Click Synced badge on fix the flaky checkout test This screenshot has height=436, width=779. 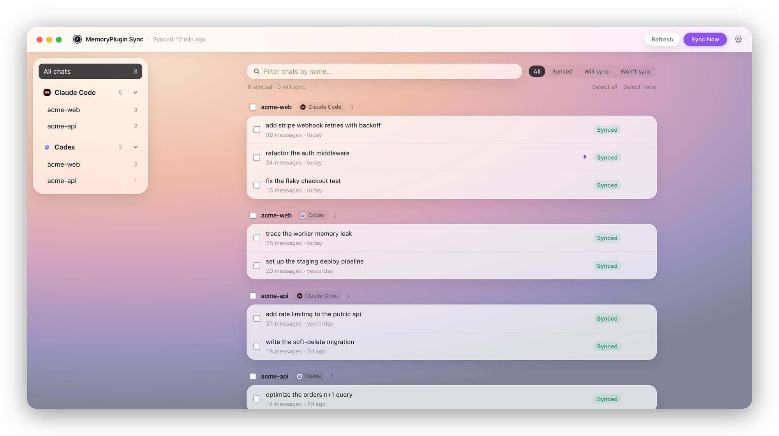point(607,185)
